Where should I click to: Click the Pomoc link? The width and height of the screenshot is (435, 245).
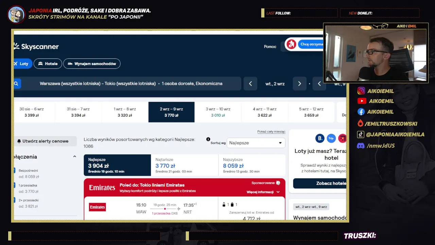pos(270,47)
